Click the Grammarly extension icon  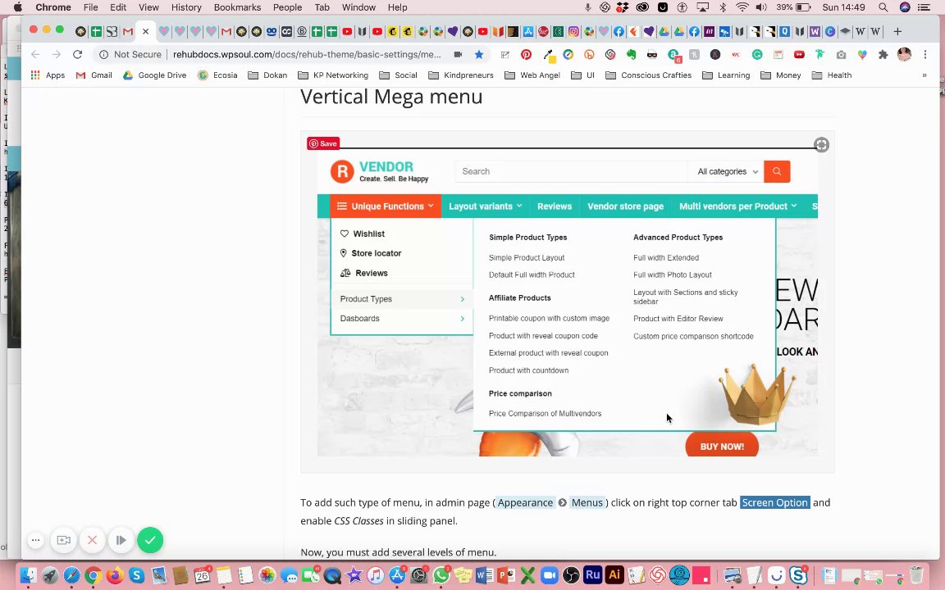pos(757,55)
